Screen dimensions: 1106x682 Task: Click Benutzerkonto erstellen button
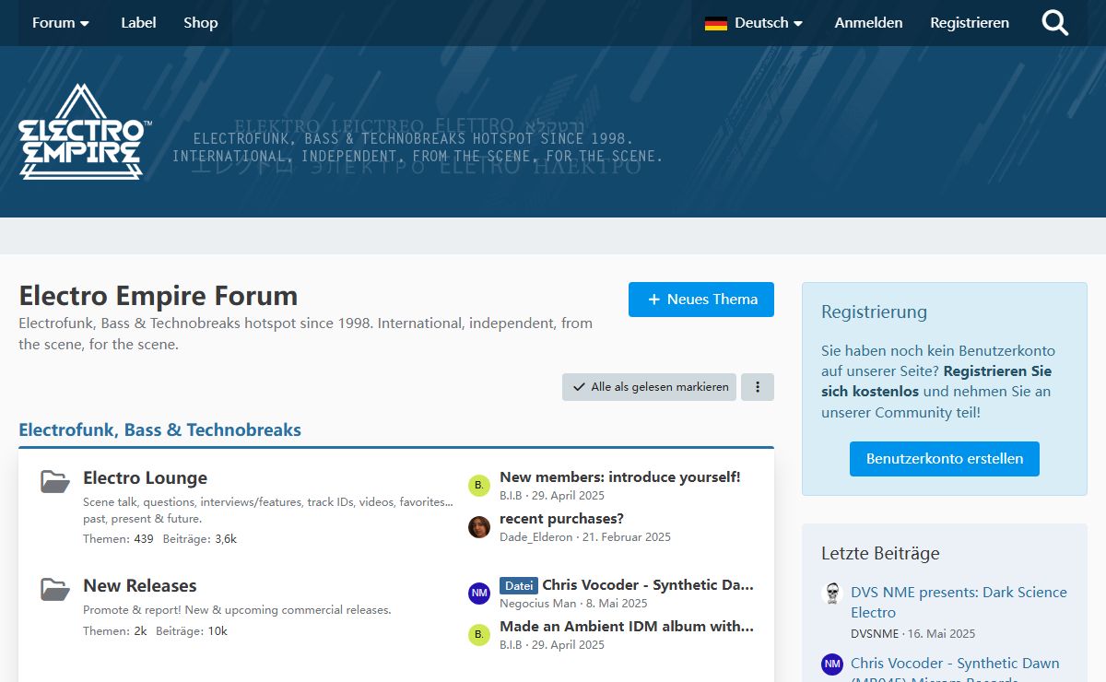pyautogui.click(x=945, y=459)
